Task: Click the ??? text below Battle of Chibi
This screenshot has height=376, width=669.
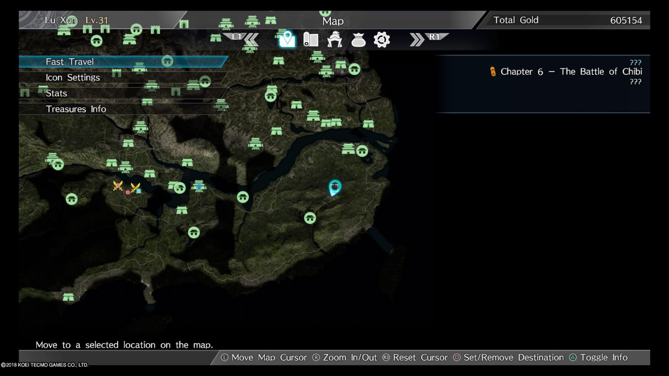Action: (x=636, y=81)
